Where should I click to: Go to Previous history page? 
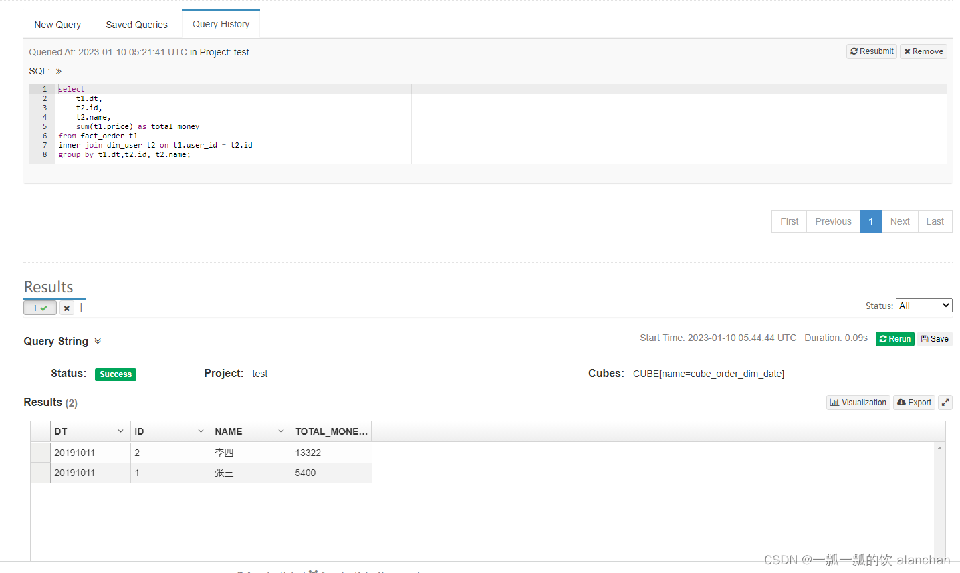coord(833,221)
